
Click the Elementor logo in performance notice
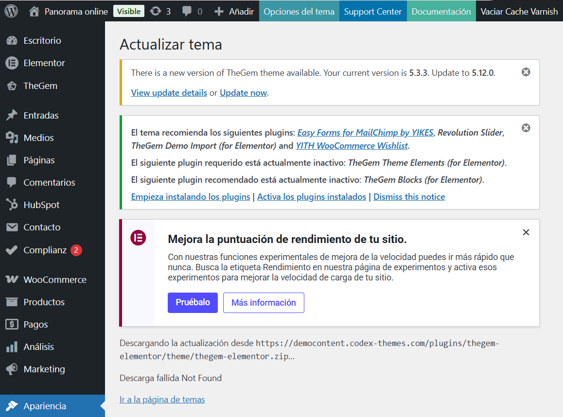point(138,238)
